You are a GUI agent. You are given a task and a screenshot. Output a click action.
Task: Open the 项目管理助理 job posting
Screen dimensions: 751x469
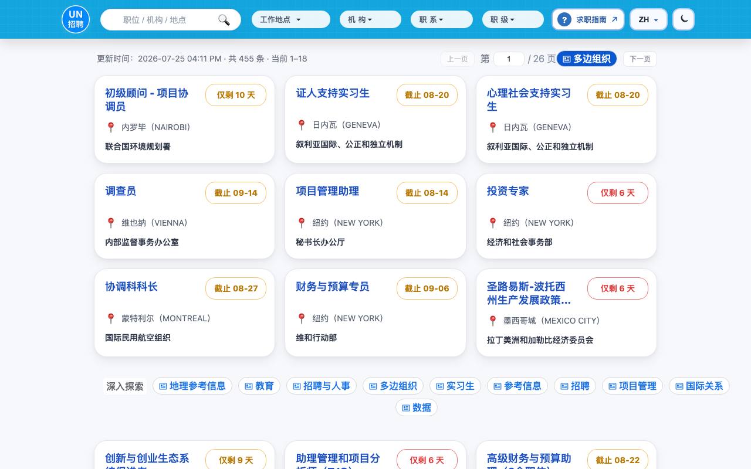327,191
